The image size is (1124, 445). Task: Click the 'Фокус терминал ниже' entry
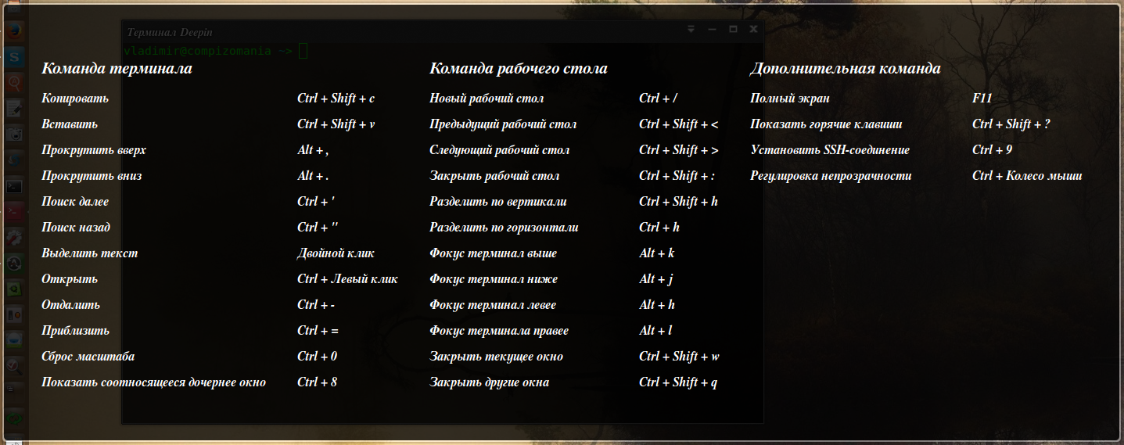[494, 279]
